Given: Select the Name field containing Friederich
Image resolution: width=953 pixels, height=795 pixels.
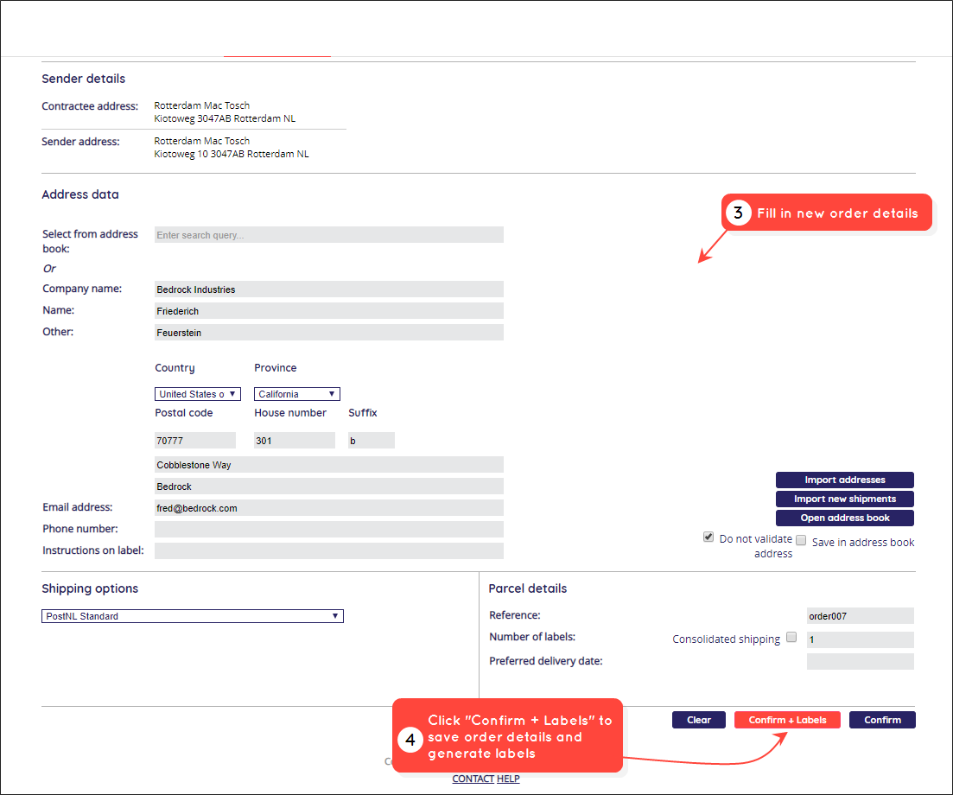Looking at the screenshot, I should pyautogui.click(x=329, y=311).
